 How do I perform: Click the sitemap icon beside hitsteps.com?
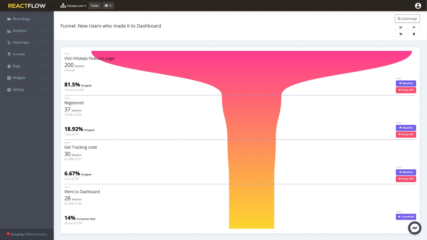[x=63, y=5]
